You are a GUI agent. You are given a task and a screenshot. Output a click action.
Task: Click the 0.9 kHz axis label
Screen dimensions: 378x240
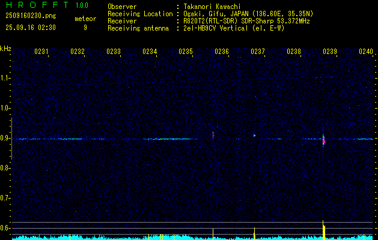tap(5, 138)
